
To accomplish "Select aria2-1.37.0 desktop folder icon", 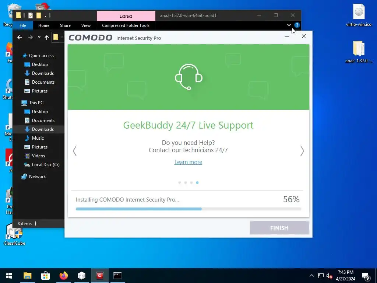I will tap(359, 52).
